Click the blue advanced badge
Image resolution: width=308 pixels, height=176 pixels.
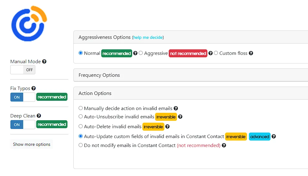[260, 137]
